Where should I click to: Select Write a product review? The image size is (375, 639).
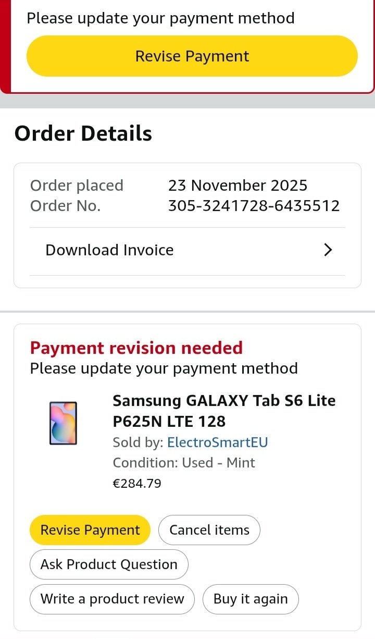[112, 599]
